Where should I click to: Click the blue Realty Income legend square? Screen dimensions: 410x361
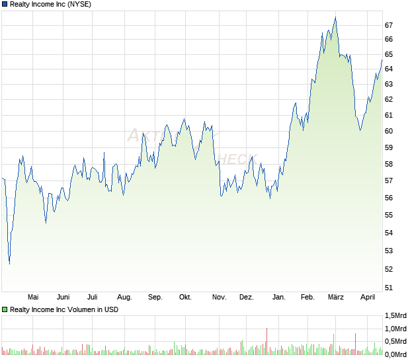coord(5,5)
